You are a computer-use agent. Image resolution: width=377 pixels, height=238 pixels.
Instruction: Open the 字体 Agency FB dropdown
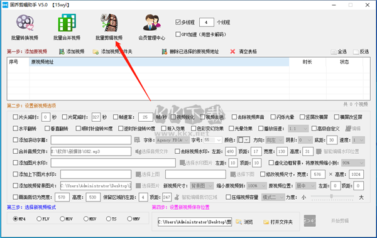(x=172, y=140)
